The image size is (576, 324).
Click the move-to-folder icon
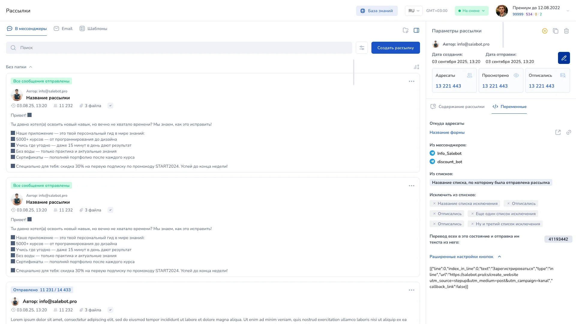[x=406, y=30]
